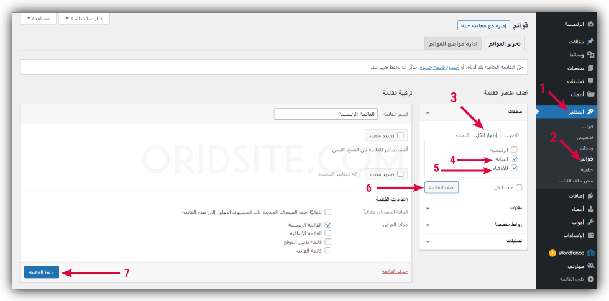The width and height of the screenshot is (609, 301).
Task: Uncheck the البداية page checkbox
Action: tap(515, 159)
